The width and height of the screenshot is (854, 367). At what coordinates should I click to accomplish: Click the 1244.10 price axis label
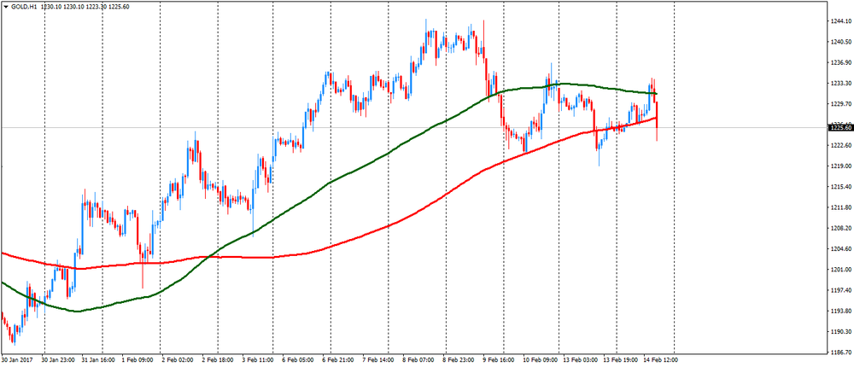pyautogui.click(x=841, y=22)
